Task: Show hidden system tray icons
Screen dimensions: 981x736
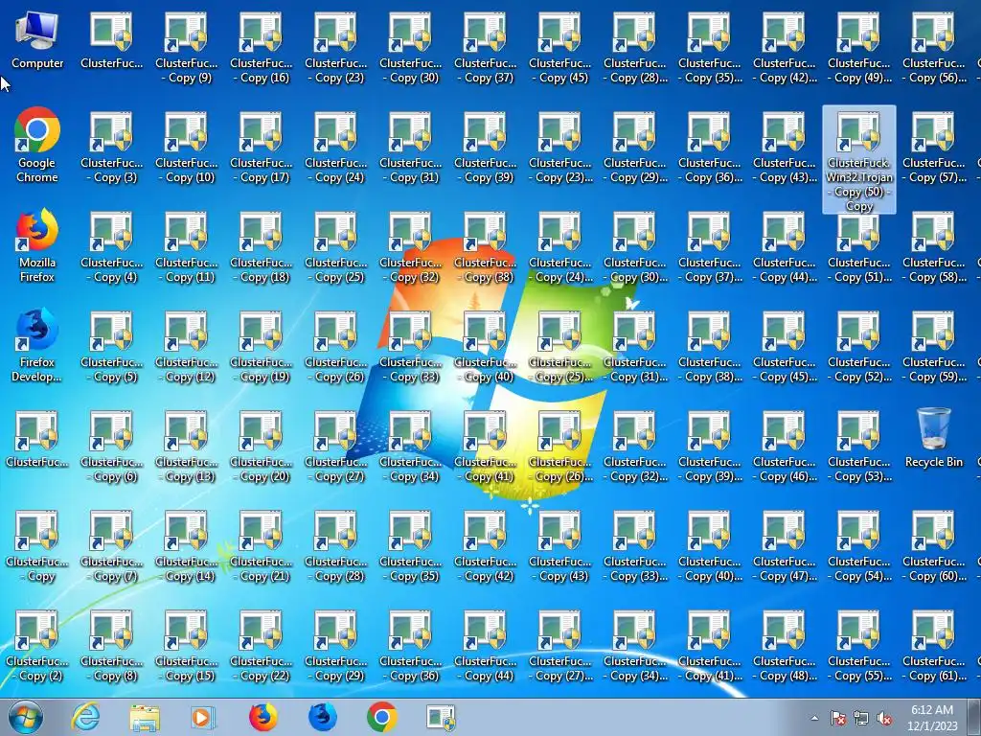Action: click(x=814, y=719)
